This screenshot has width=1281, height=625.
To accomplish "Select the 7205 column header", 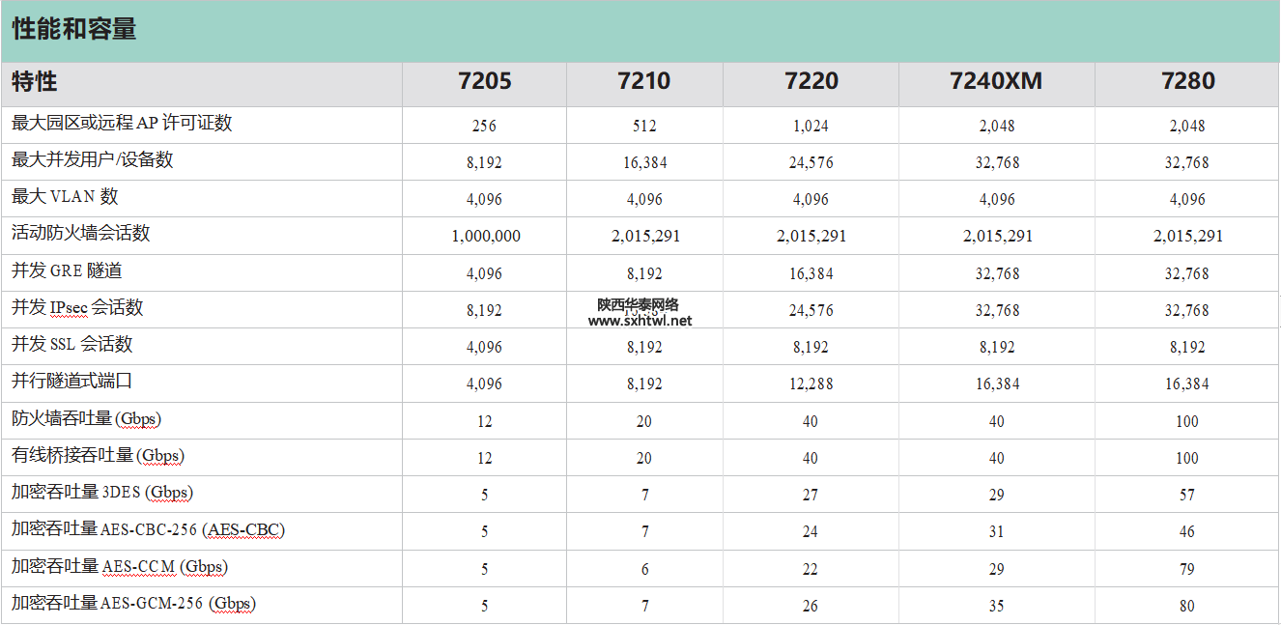I will pyautogui.click(x=485, y=82).
